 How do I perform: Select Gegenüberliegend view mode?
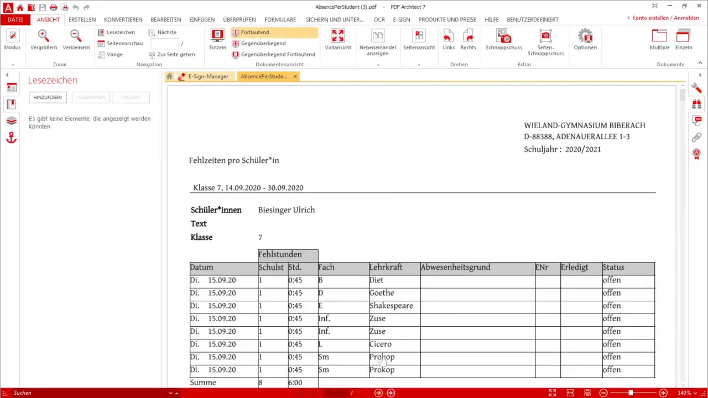click(x=259, y=44)
